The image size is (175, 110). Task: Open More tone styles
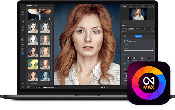pos(149,59)
